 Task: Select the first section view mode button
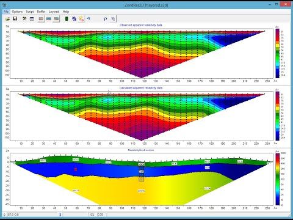(41, 19)
